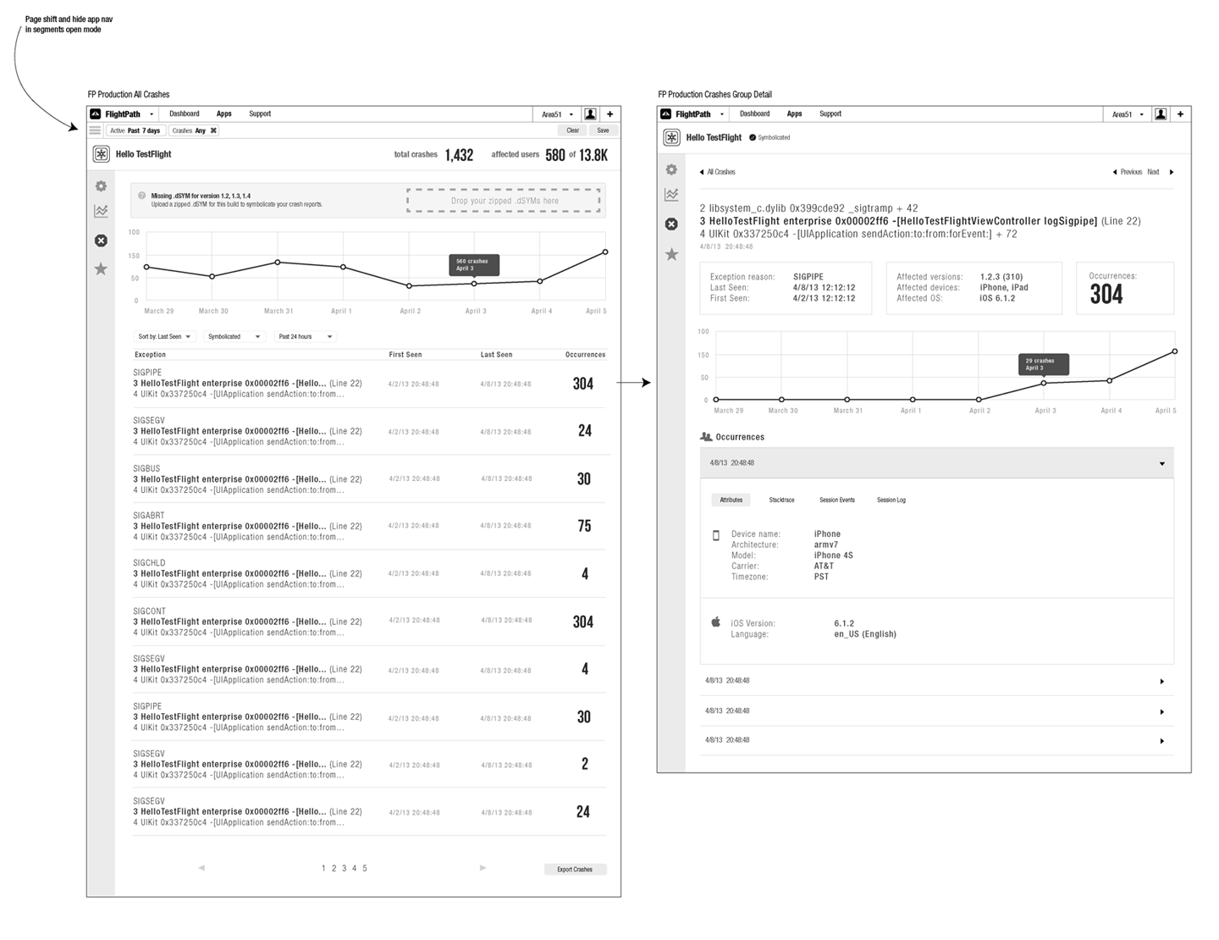Click the April 3 data point showing 560 crashes
Screen dimensions: 1219x940
coord(474,284)
